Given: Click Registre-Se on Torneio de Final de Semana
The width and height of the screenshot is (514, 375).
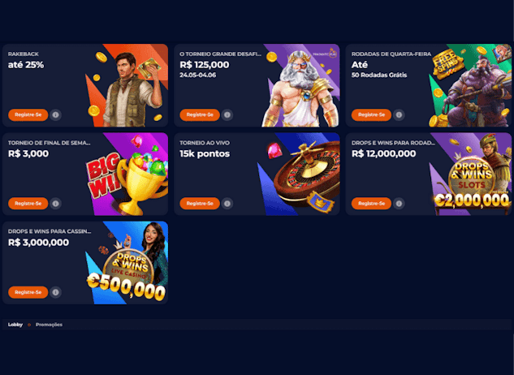Looking at the screenshot, I should coord(28,204).
